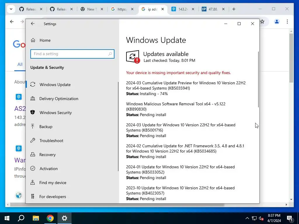Click the Find a setting search box
Image resolution: width=299 pixels, height=224 pixels.
pos(72,54)
